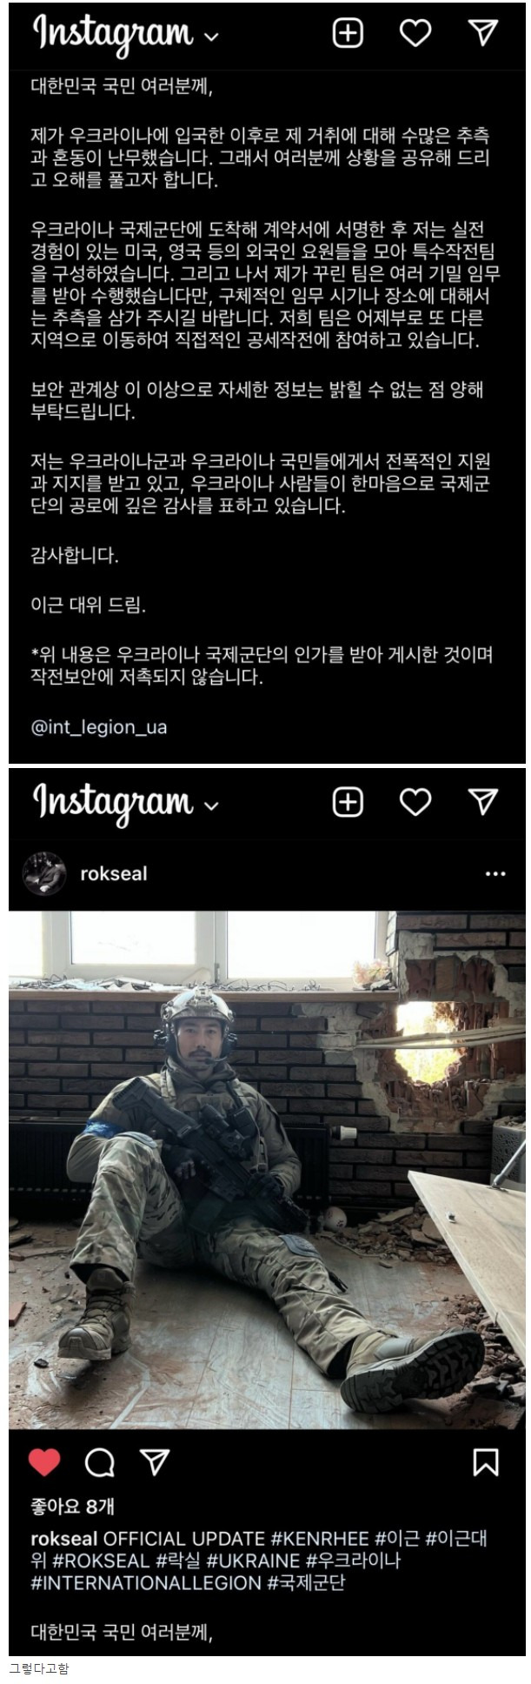
Task: Toggle the red like heart on the post
Action: coord(44,1462)
